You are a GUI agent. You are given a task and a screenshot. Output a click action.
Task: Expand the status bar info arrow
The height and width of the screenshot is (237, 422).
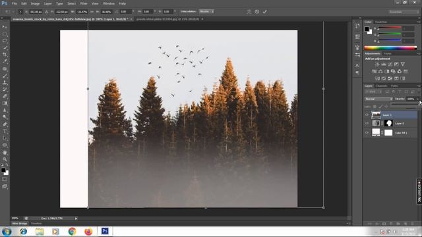pos(76,219)
